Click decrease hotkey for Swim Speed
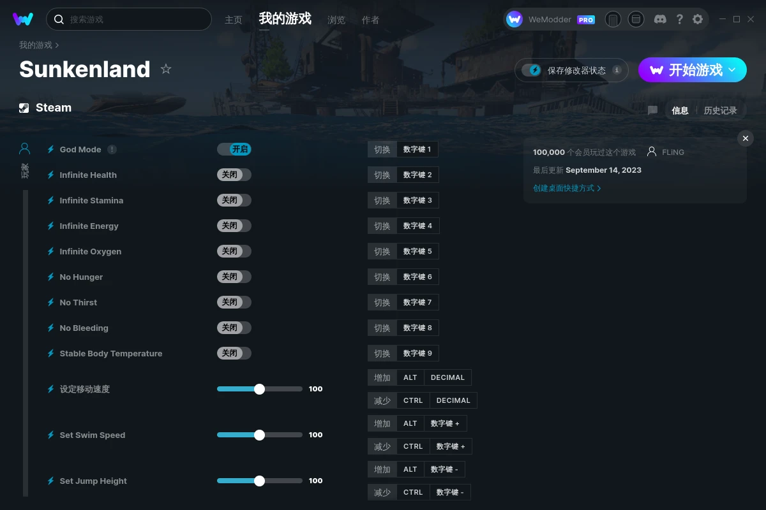Screen dimensions: 766x510 [420, 446]
